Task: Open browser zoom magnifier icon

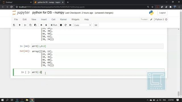Action: (148, 7)
